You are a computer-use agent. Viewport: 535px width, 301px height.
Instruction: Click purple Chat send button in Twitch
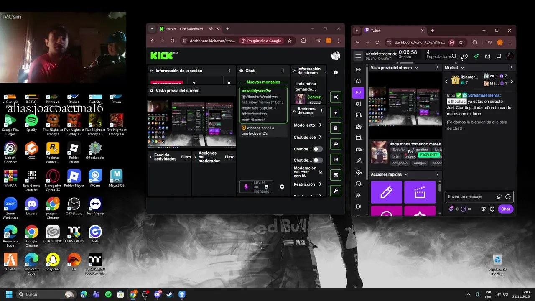[x=506, y=209]
